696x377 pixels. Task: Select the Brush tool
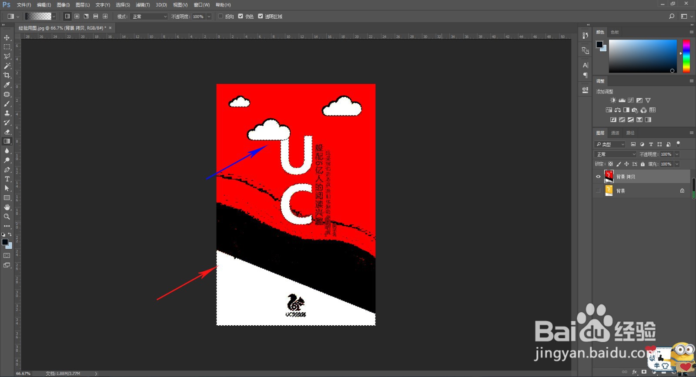coord(7,104)
